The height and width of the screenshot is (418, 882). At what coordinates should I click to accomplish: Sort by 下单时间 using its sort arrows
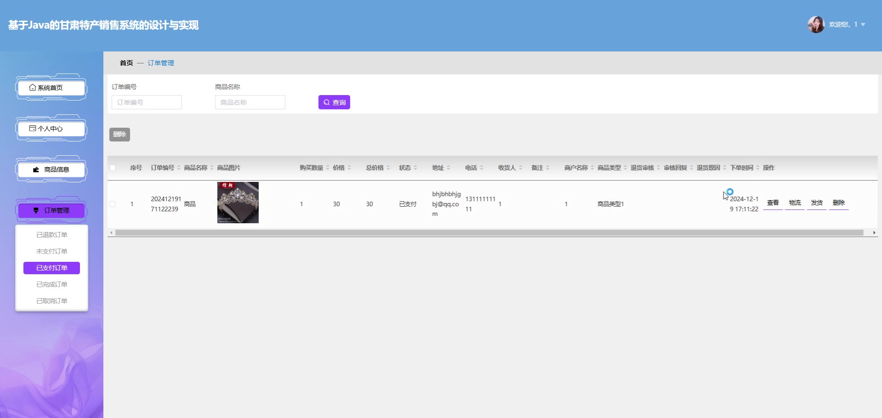(x=758, y=168)
